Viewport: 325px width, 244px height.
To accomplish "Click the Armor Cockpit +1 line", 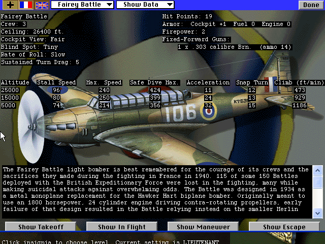I will pos(226,24).
